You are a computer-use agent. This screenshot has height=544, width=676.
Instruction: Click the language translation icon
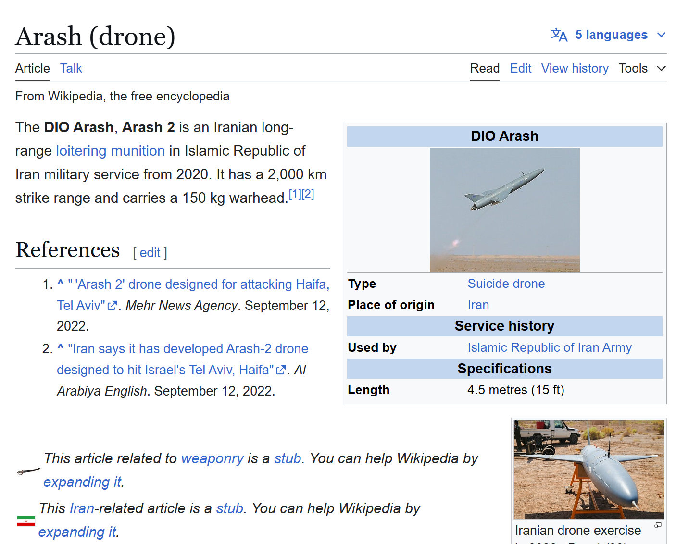pos(559,35)
